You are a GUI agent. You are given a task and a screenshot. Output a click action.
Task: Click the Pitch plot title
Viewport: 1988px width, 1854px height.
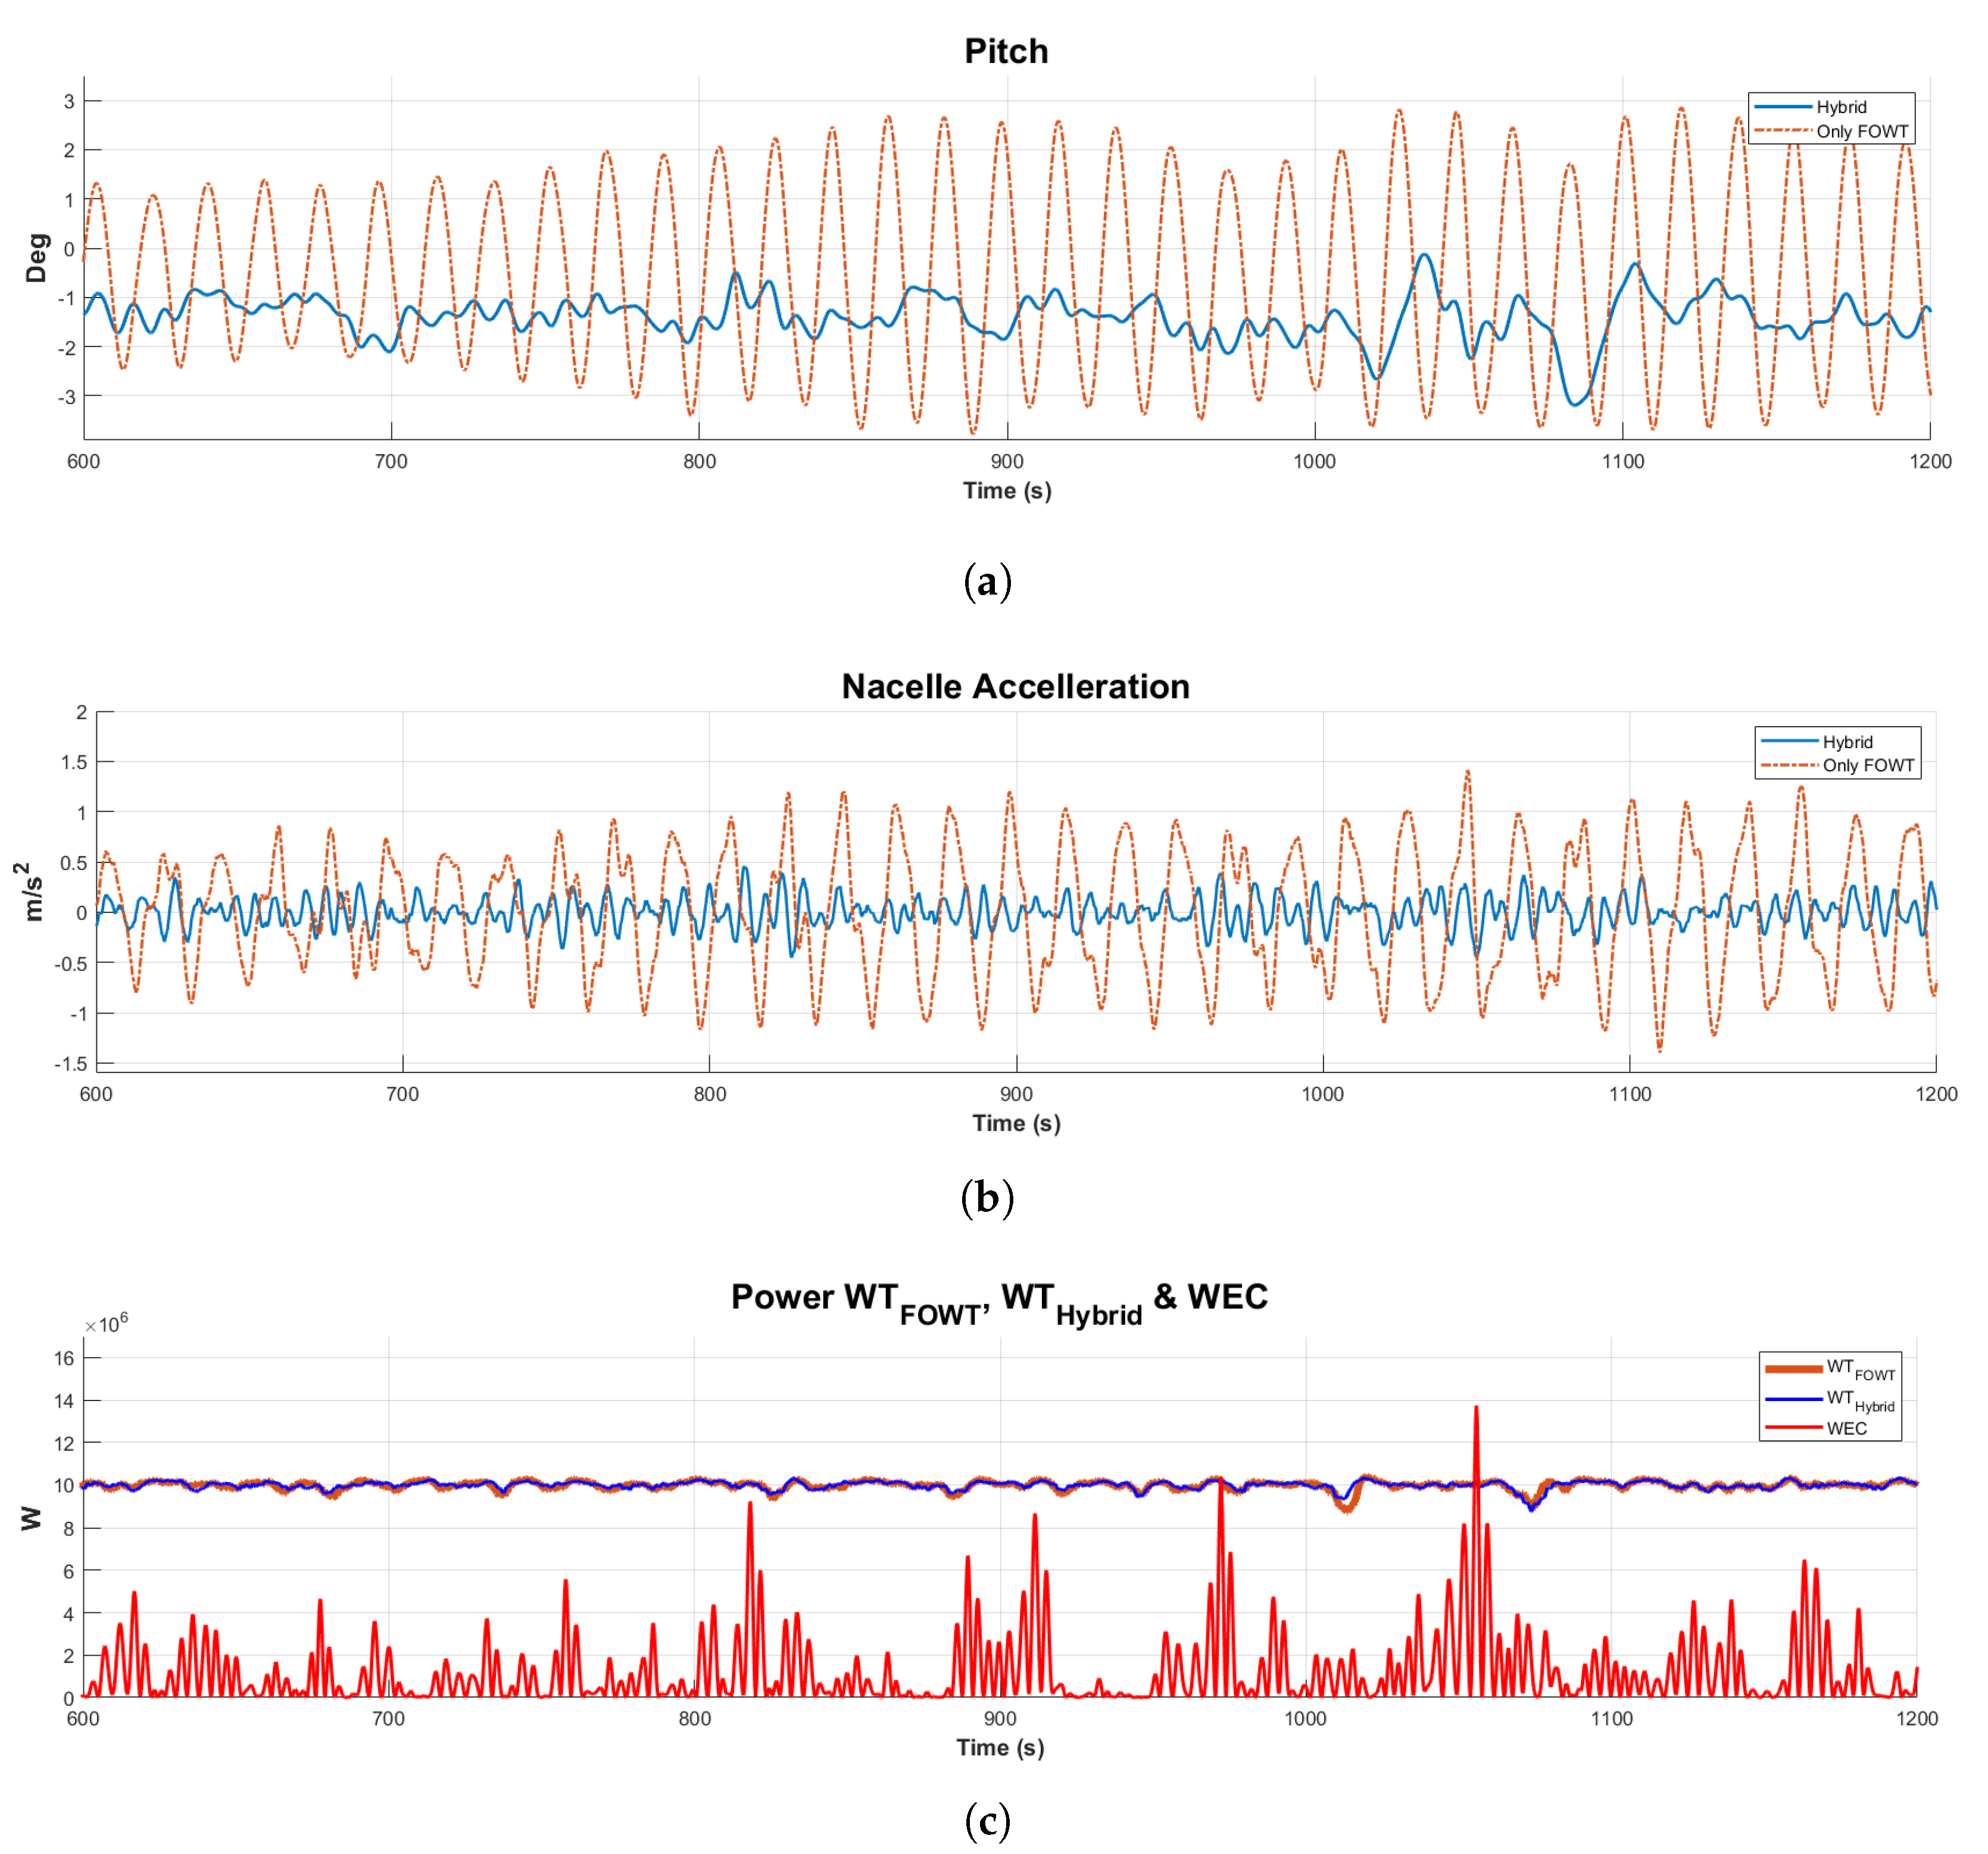(1005, 51)
